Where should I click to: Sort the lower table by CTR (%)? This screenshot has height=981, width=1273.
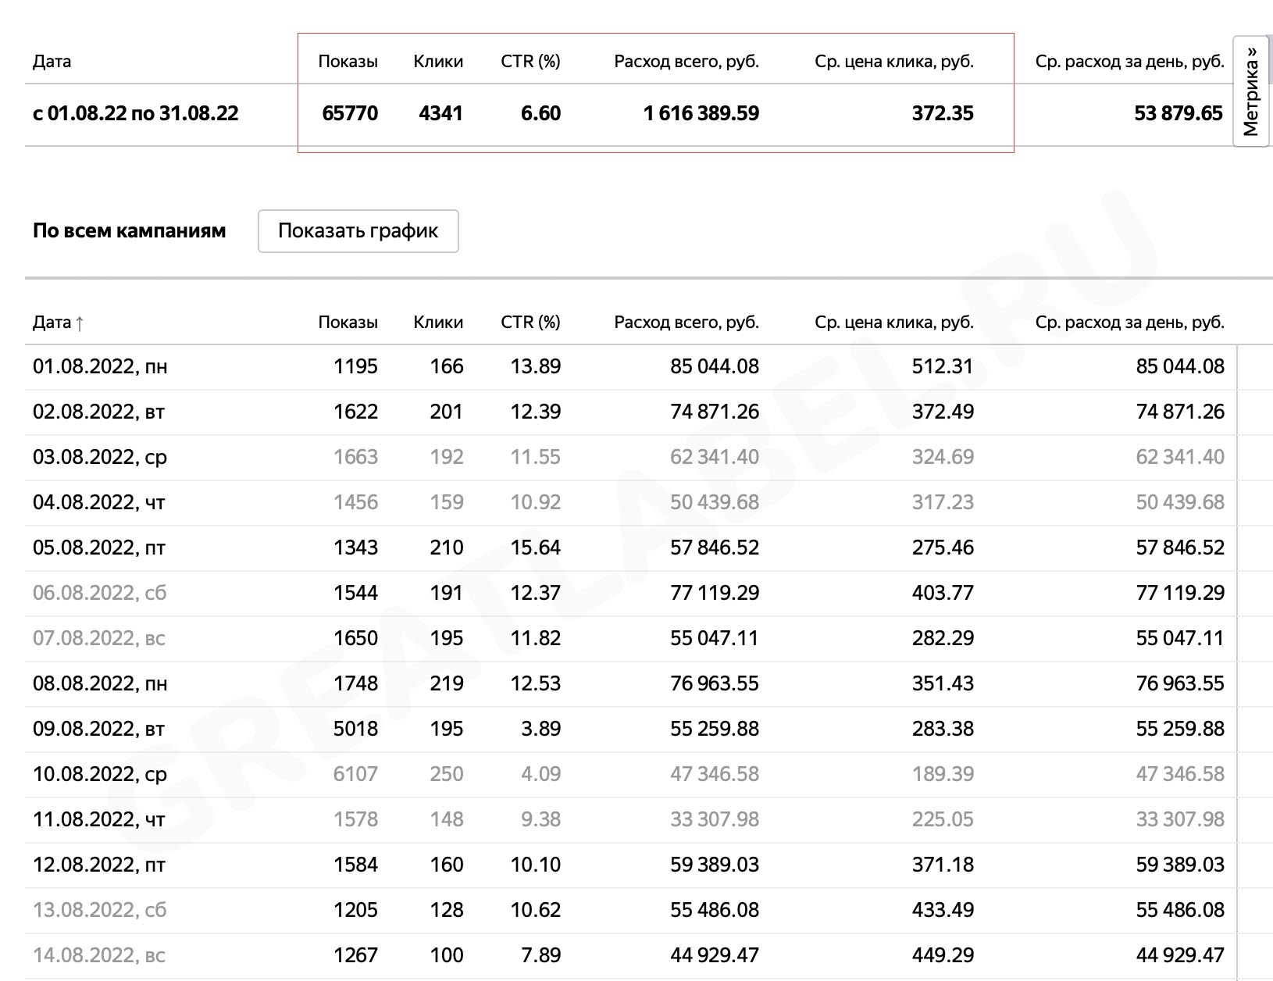pos(530,322)
